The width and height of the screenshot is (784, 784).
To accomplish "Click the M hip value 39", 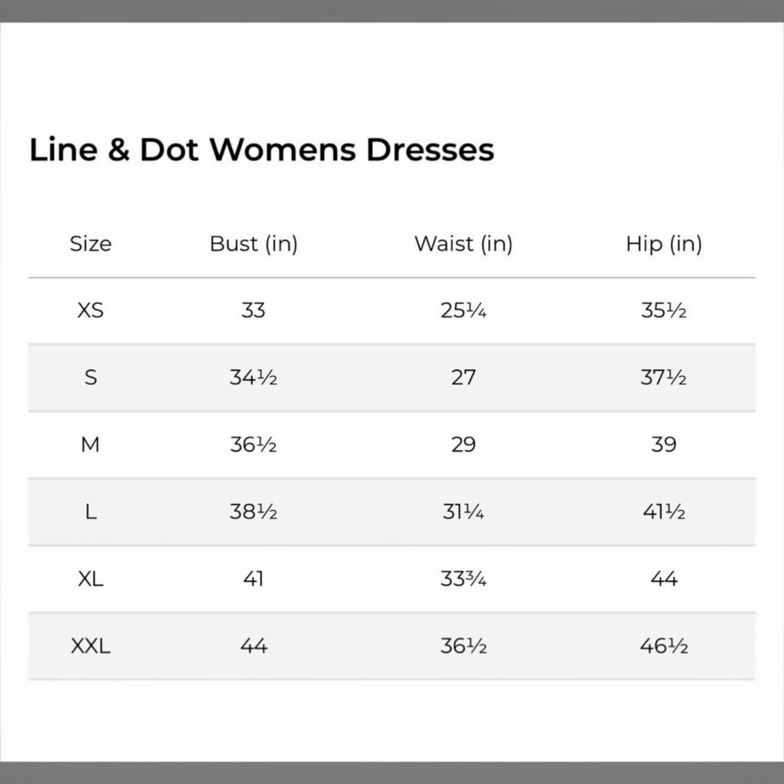I will (x=664, y=445).
